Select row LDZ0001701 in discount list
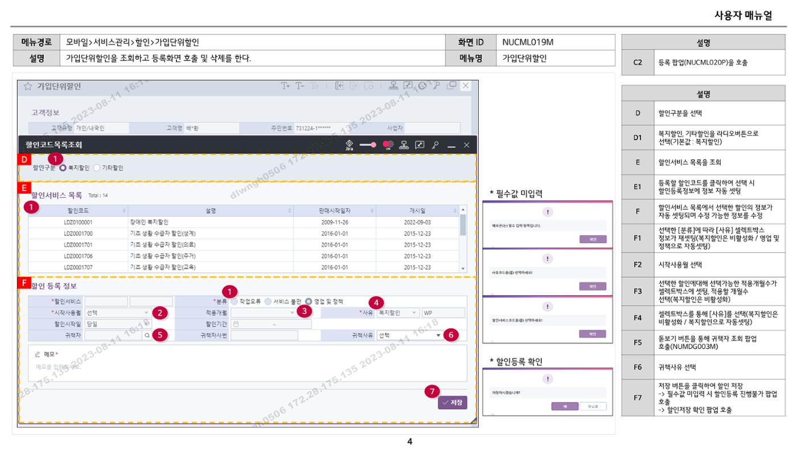 tap(244, 244)
